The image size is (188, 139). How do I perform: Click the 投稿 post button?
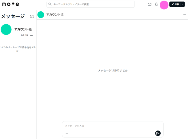pos(175,4)
